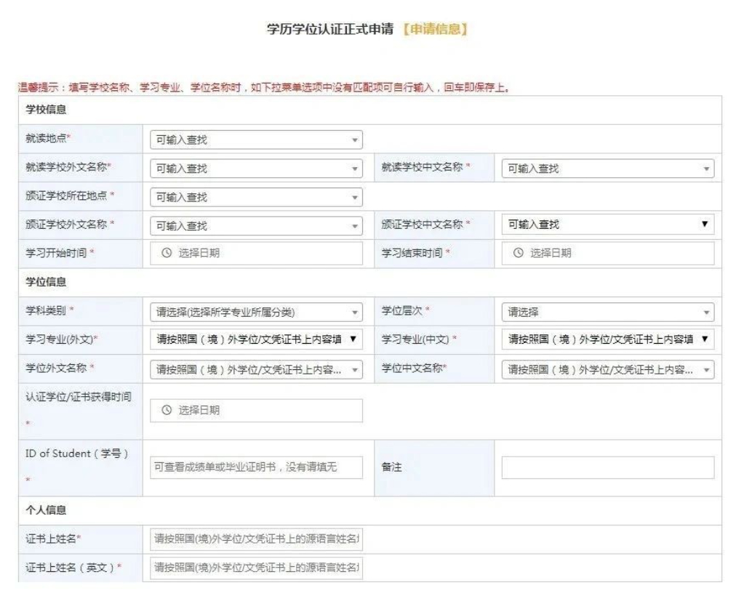Image resolution: width=736 pixels, height=596 pixels.
Task: Open the 就读学校外文名称 dropdown
Action: coord(255,169)
